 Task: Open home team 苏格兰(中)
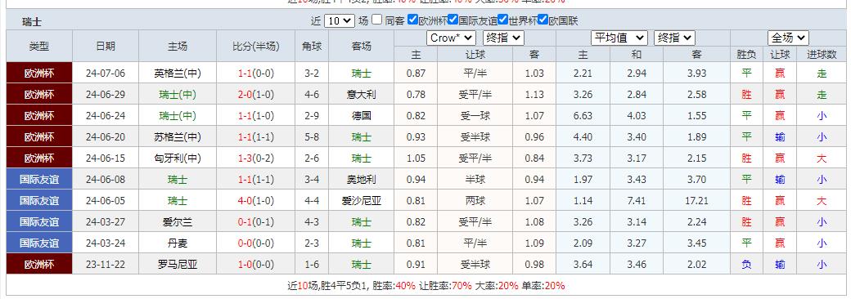tap(178, 137)
